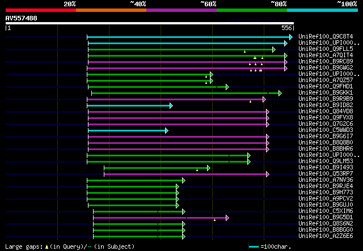Click the purple arrowhead ending the B9G5D1 alignment

pos(227,218)
